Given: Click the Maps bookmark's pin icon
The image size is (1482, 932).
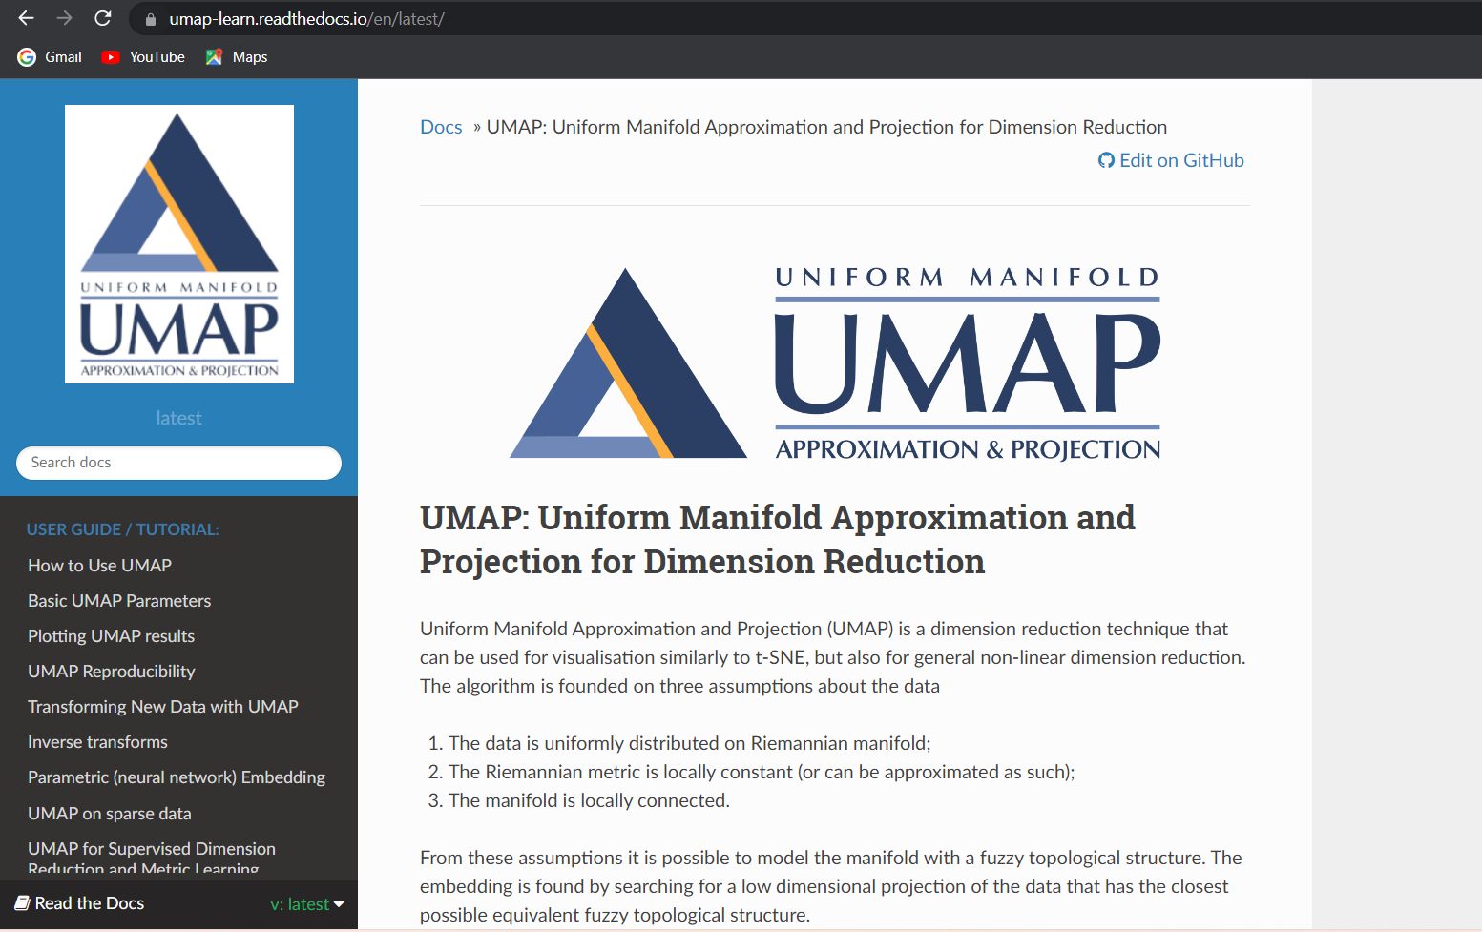Looking at the screenshot, I should tap(214, 57).
